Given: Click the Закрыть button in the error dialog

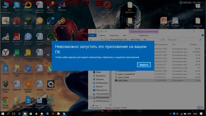Looking at the screenshot, I should pos(144,65).
